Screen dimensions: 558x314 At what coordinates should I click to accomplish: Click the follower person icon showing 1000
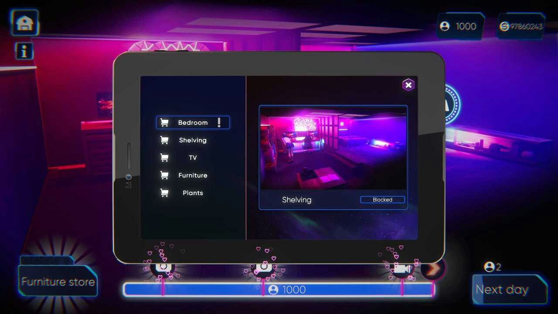coord(445,26)
